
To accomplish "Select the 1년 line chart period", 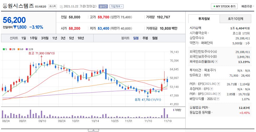I will pos(55,38).
